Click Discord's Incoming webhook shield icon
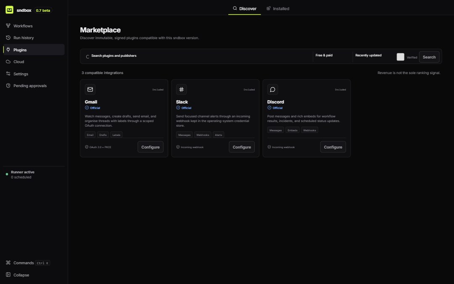This screenshot has height=284, width=454. [269, 147]
